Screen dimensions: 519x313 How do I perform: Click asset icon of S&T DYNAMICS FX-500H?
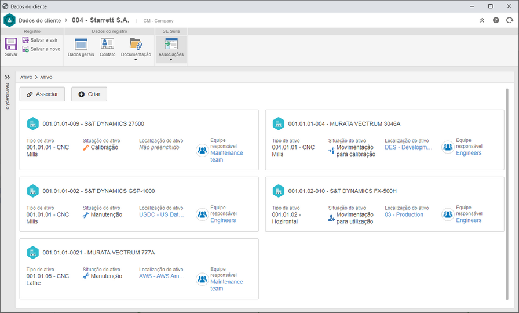coord(279,191)
